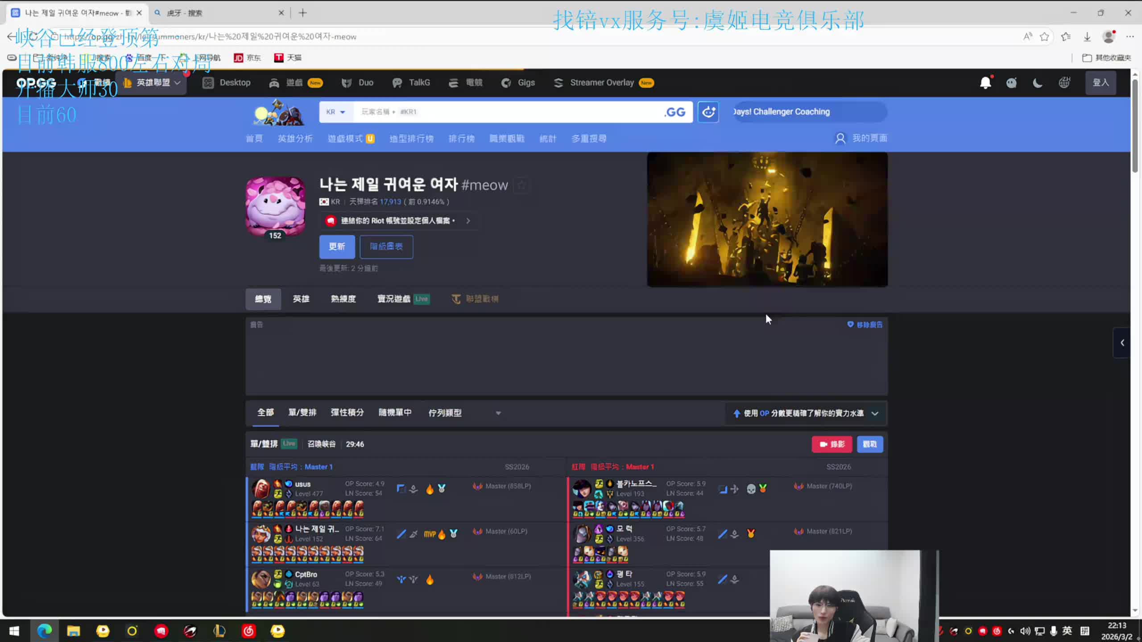The image size is (1142, 642).
Task: Open the side panel collapse arrow
Action: point(1122,343)
